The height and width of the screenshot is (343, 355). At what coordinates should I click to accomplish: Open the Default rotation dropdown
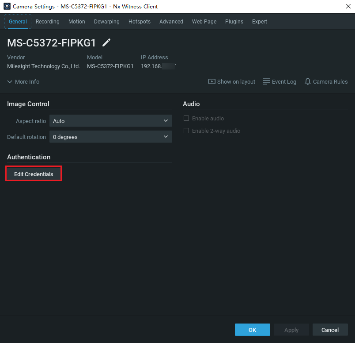pos(111,137)
